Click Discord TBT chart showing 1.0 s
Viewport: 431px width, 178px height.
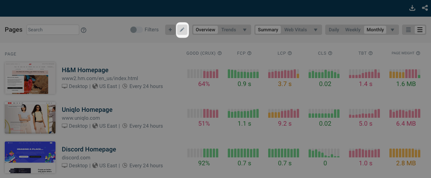point(364,153)
